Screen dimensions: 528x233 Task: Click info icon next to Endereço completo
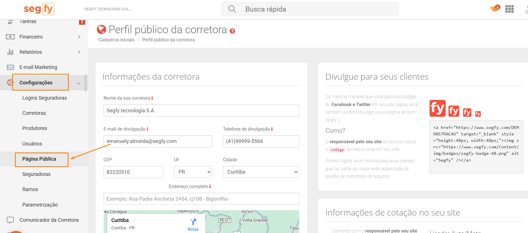[x=210, y=186]
